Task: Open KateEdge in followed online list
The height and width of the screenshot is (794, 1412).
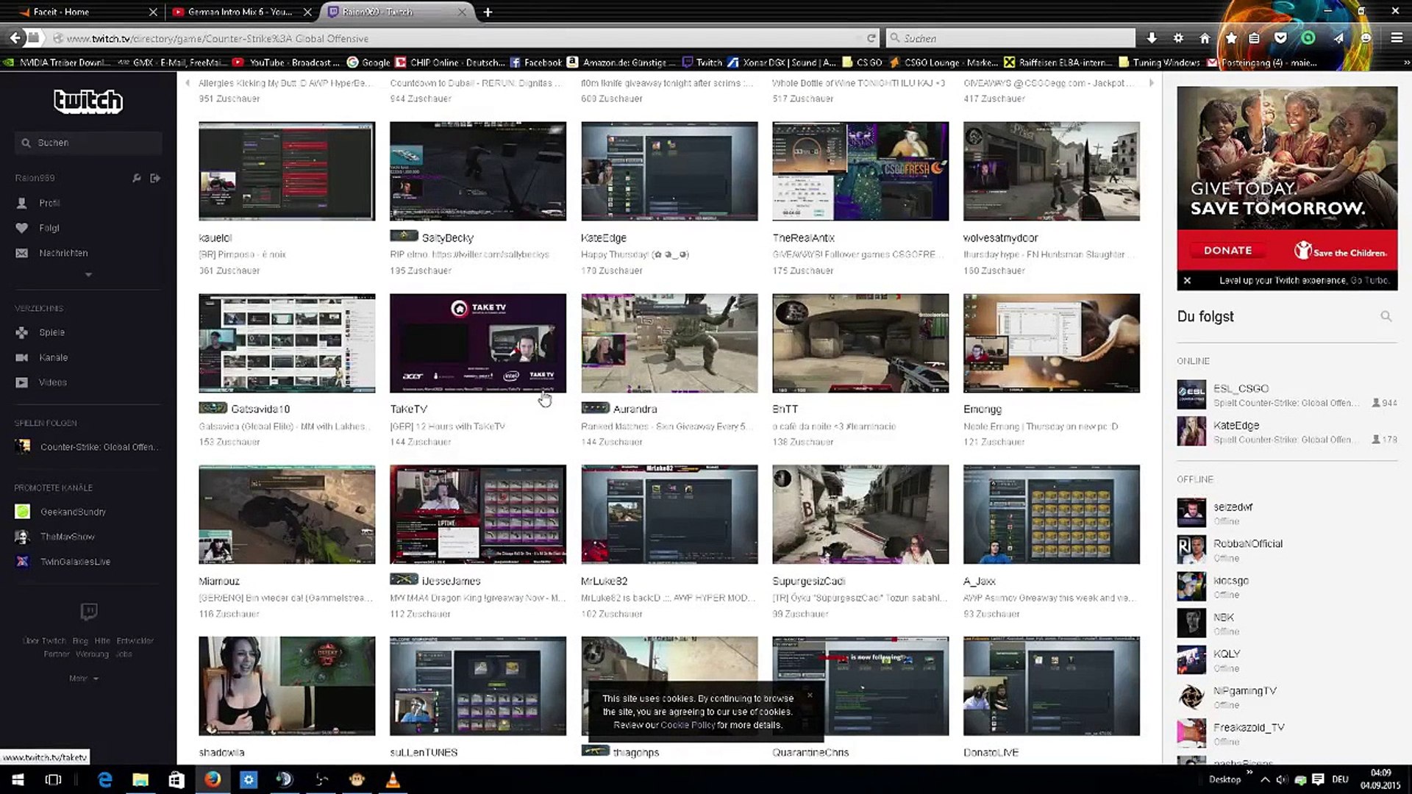Action: [1287, 432]
